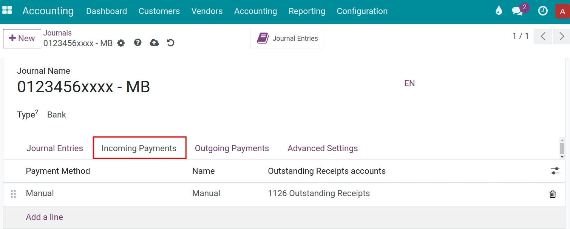Click the EN language link
The image size is (570, 229).
[x=409, y=83]
